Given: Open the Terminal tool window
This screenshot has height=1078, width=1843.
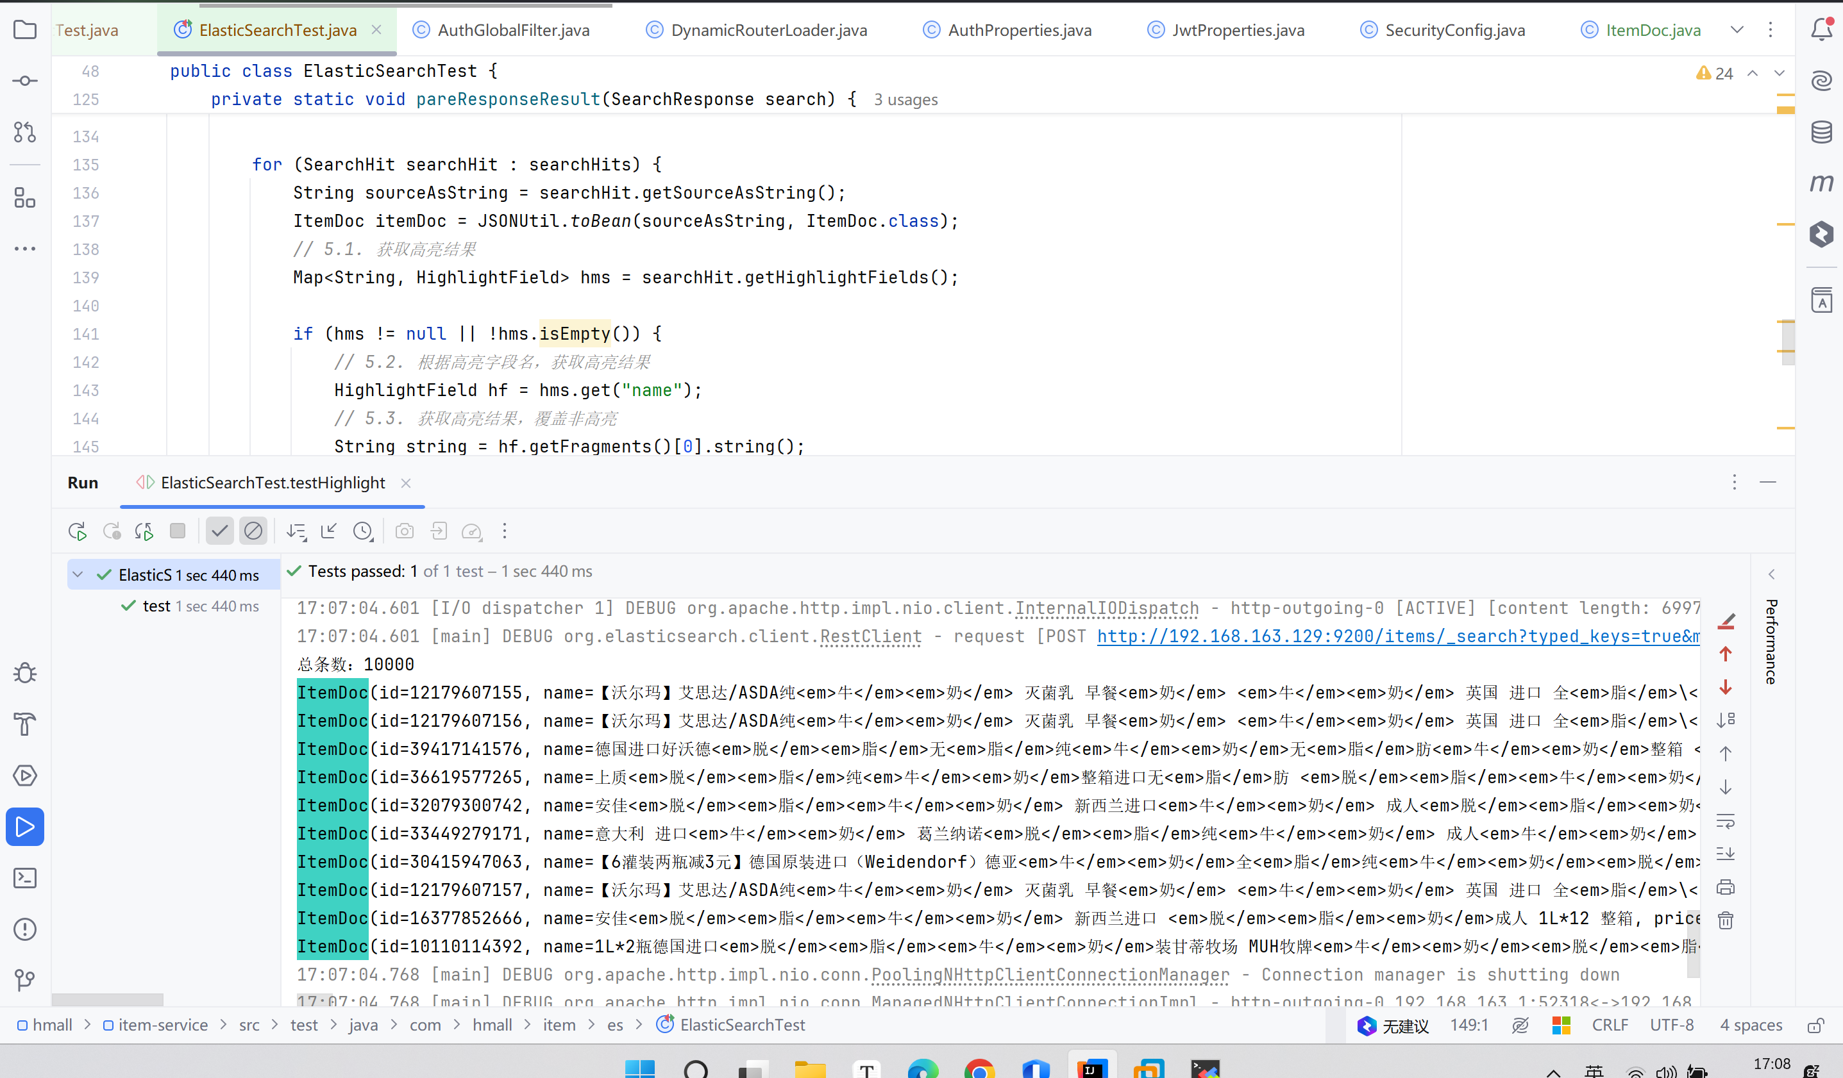Looking at the screenshot, I should click(25, 878).
